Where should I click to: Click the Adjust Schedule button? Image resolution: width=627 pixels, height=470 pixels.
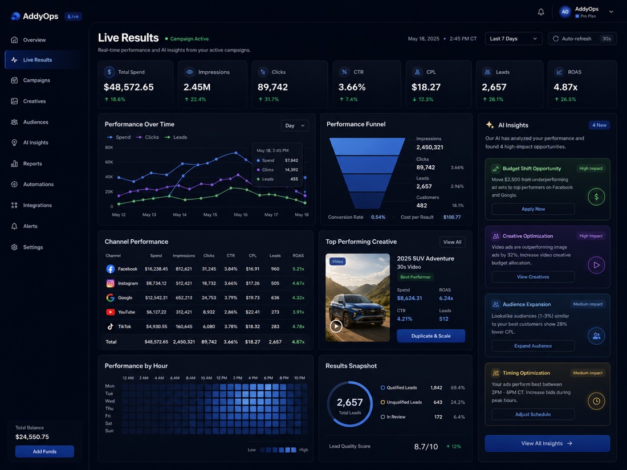click(533, 414)
